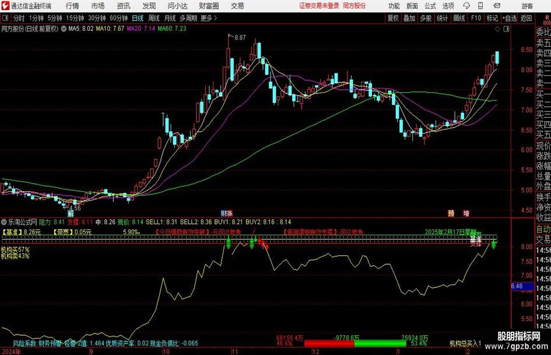The width and height of the screenshot is (551, 355).
Task: Click the 4.56 low price label
Action: pos(75,208)
